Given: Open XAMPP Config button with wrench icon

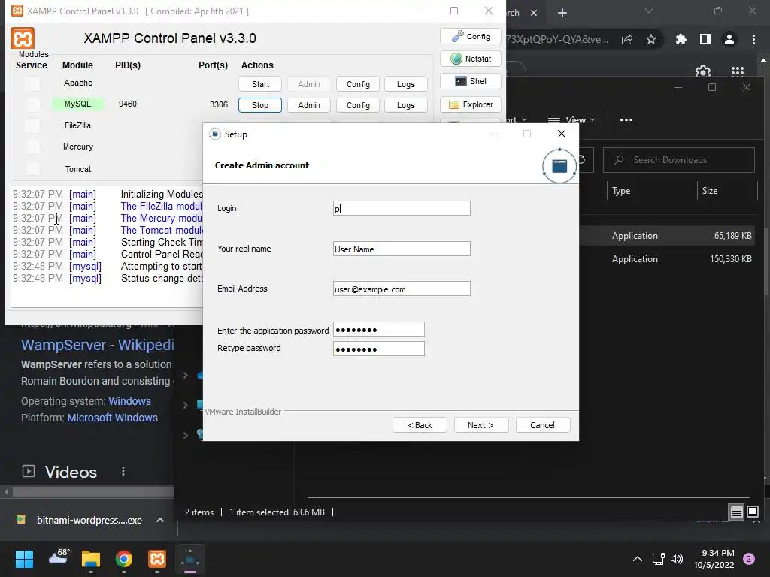Looking at the screenshot, I should point(471,36).
